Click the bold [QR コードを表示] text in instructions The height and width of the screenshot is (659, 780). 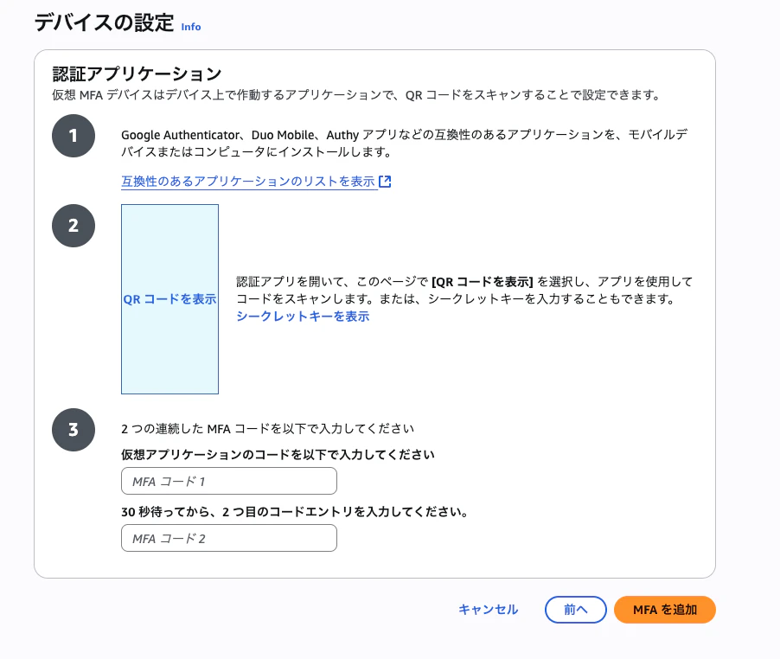(482, 282)
